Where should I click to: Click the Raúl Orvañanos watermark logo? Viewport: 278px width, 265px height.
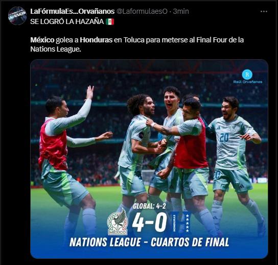click(x=247, y=77)
